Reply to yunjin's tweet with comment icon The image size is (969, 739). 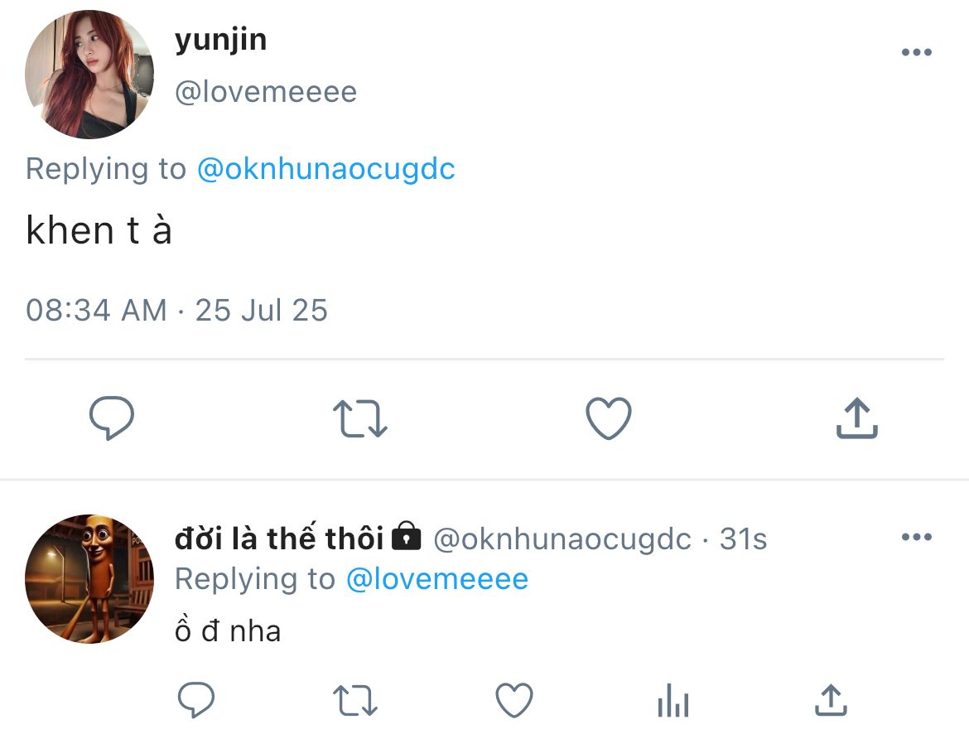pyautogui.click(x=112, y=418)
